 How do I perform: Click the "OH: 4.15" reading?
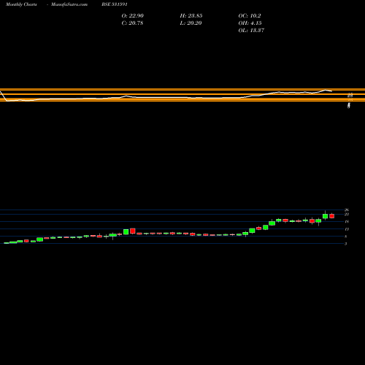(250, 23)
